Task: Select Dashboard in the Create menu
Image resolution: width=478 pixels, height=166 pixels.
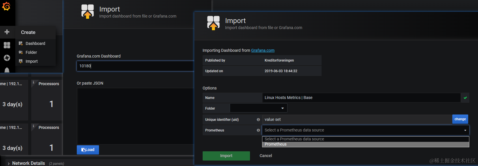Action: pos(36,43)
